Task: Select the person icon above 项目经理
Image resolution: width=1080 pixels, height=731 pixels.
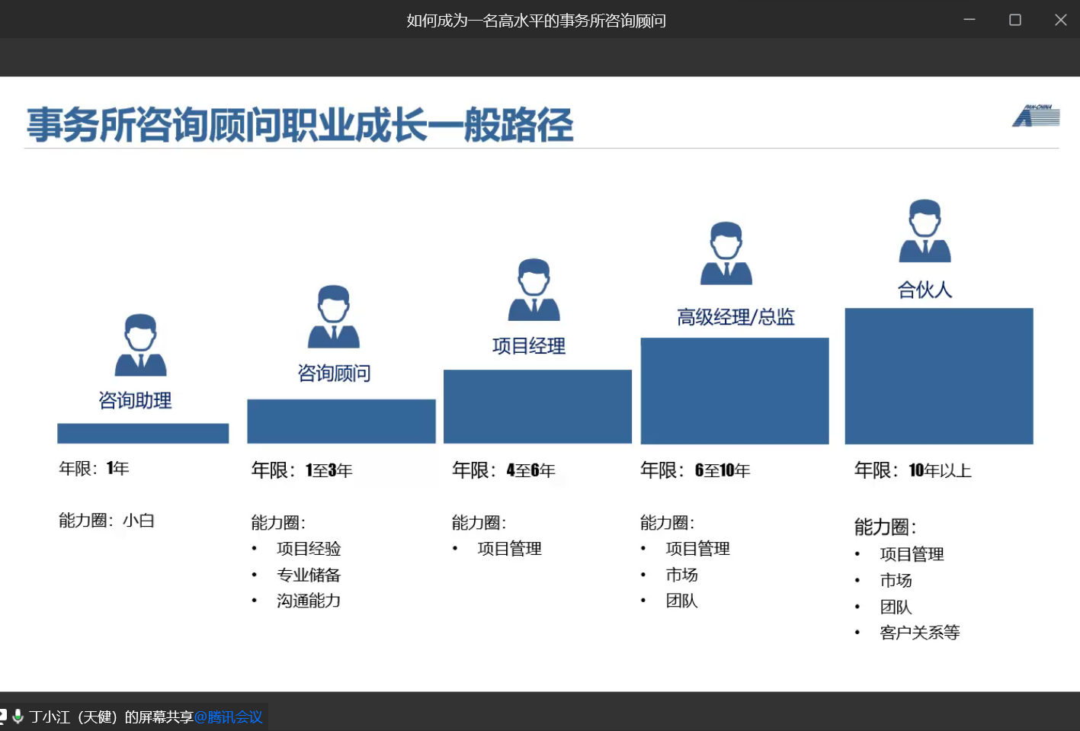Action: tap(534, 290)
